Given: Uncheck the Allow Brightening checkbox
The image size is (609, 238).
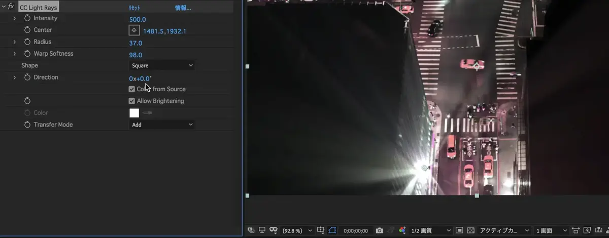Looking at the screenshot, I should pyautogui.click(x=132, y=101).
